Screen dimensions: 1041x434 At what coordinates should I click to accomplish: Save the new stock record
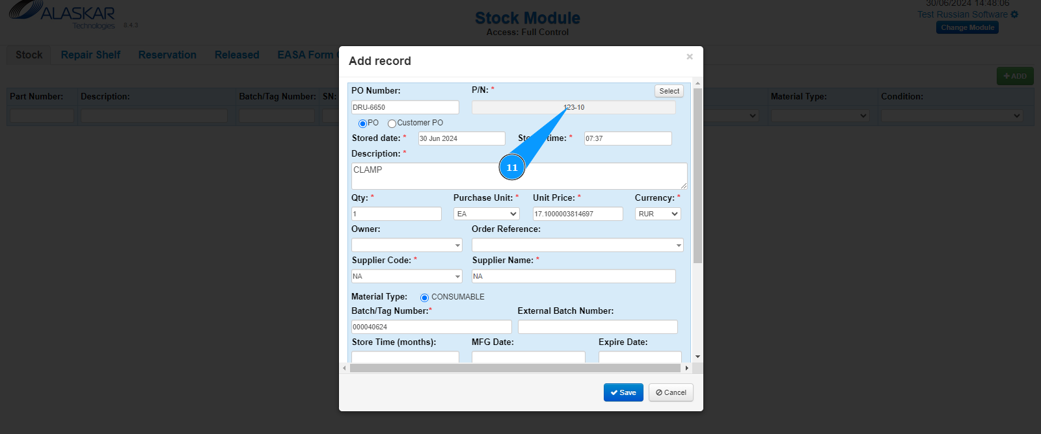click(623, 392)
